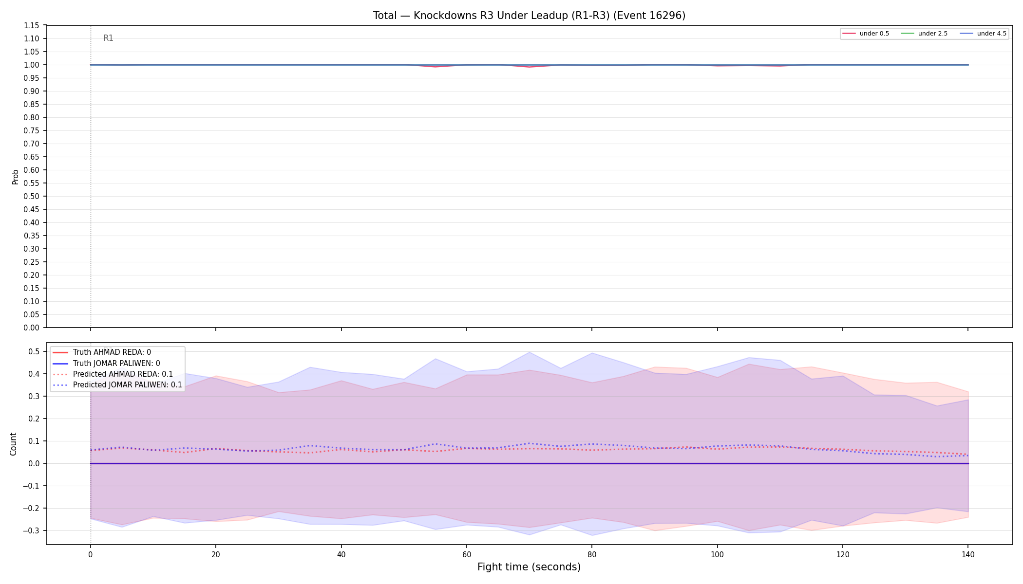Image resolution: width=1023 pixels, height=584 pixels.
Task: Click the 0.50 tick on Prob axis
Action: (32, 196)
